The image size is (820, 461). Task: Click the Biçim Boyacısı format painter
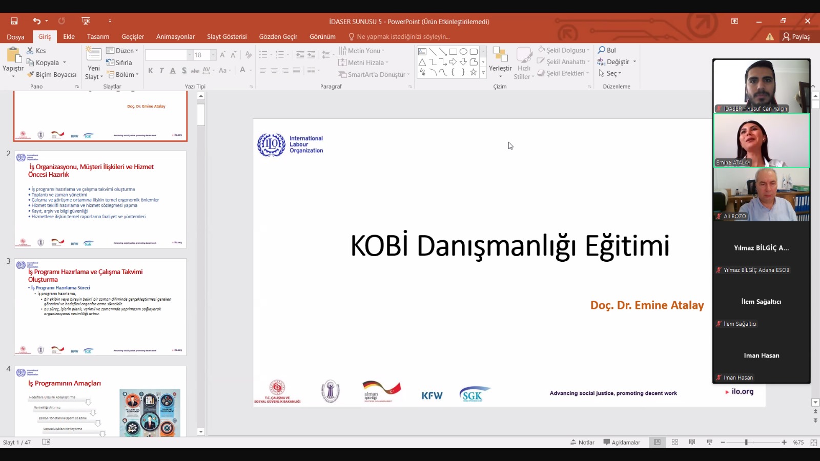coord(51,75)
